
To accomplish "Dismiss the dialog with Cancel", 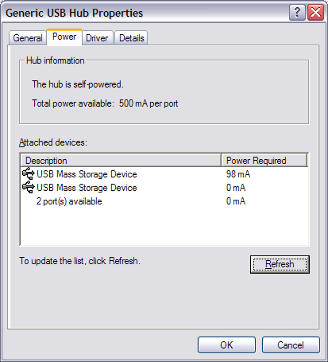I will [x=291, y=344].
